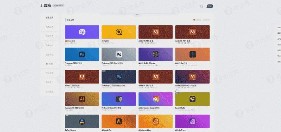Click the Stable Diffusion card icon
Image resolution: width=281 pixels, height=132 pixels.
tap(156, 54)
